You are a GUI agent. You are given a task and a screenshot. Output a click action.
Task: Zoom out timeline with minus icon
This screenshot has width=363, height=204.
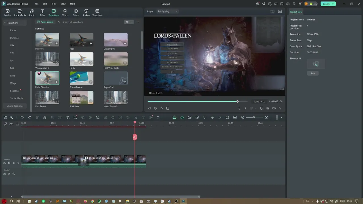243,117
